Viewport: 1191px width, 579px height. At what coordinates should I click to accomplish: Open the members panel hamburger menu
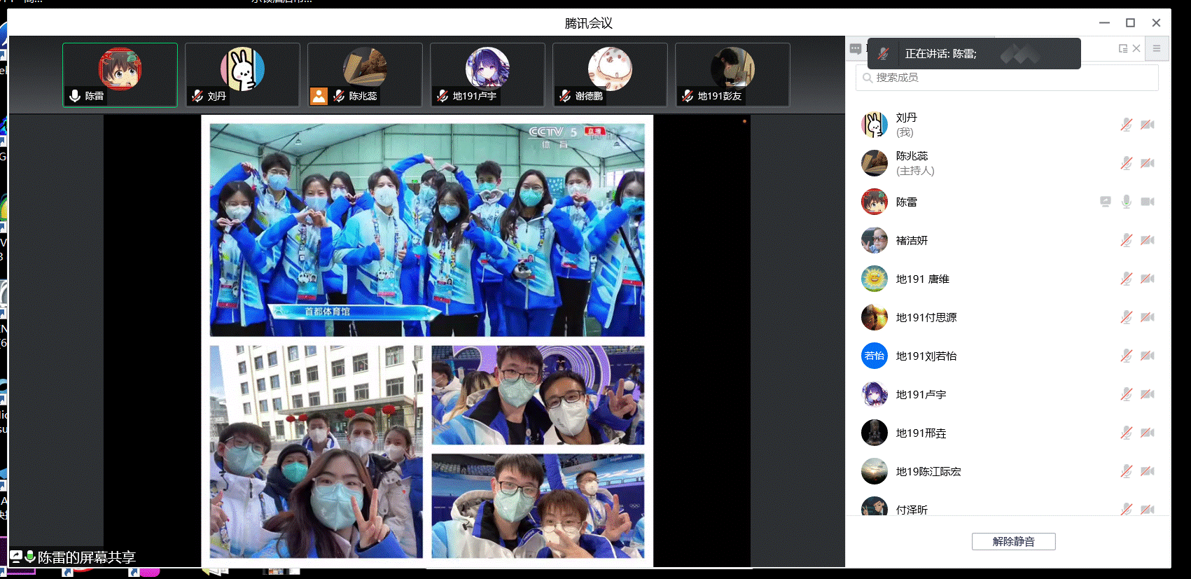[1157, 48]
